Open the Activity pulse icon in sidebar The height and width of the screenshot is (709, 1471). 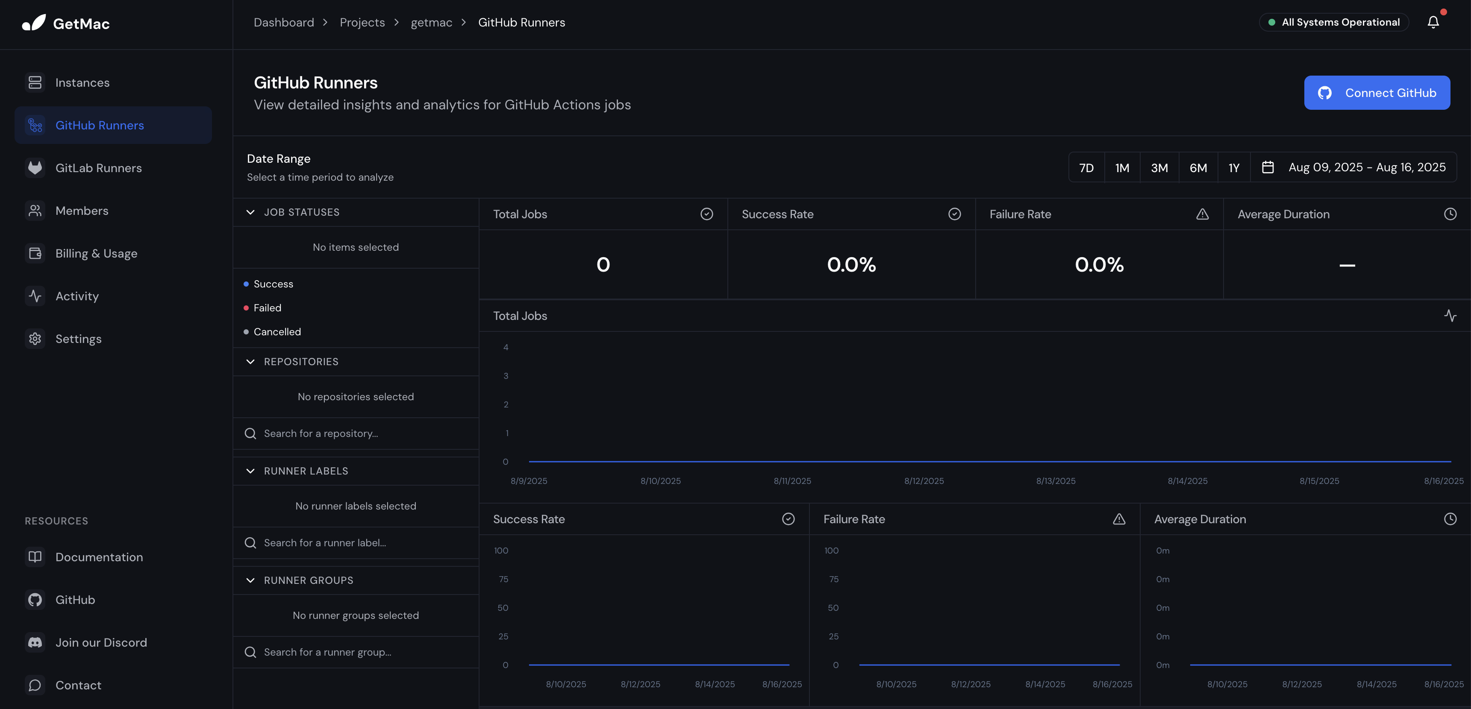[35, 296]
